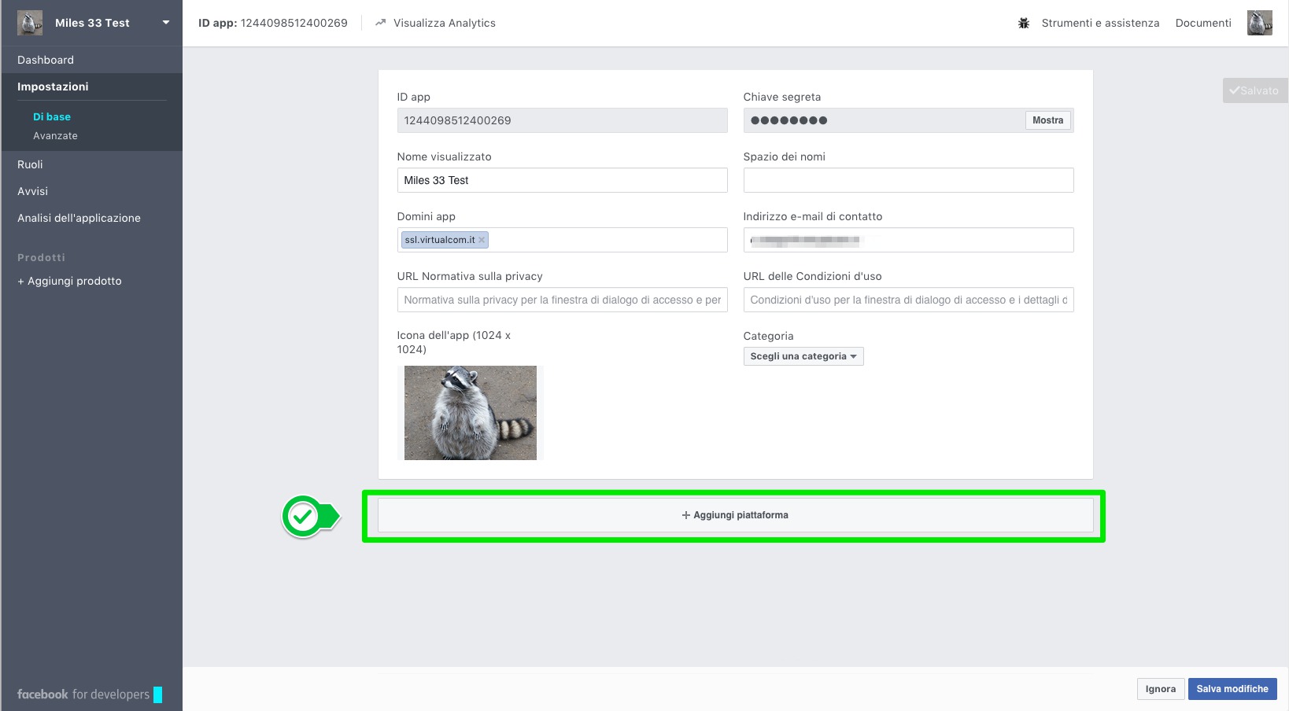The width and height of the screenshot is (1289, 711).
Task: Open Strumenti e assistenza menu
Action: (x=1099, y=23)
